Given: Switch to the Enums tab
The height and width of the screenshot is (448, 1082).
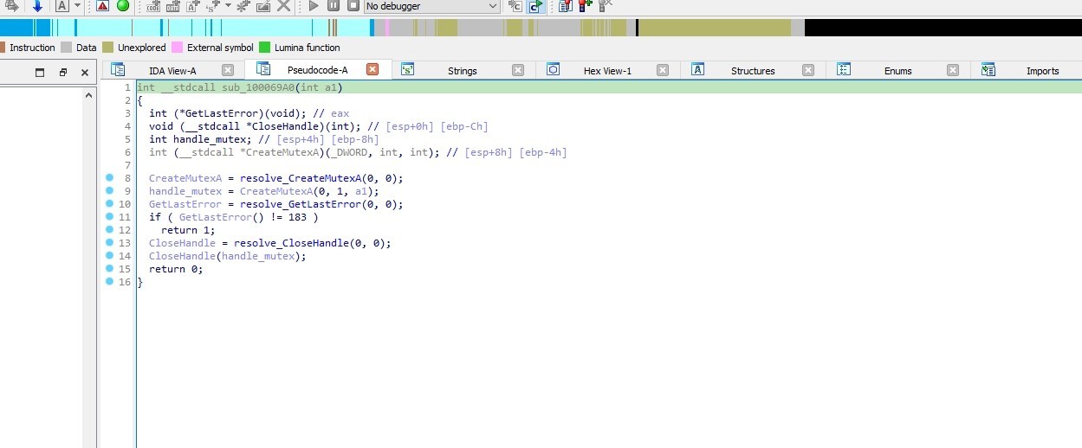Looking at the screenshot, I should pyautogui.click(x=897, y=71).
